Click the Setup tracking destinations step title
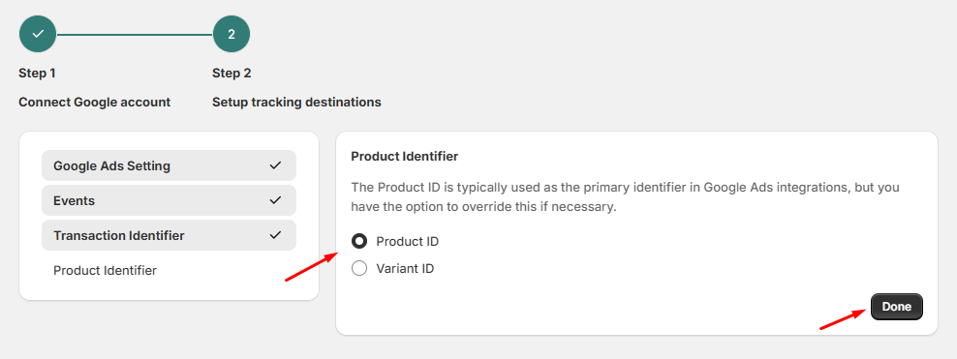This screenshot has width=957, height=359. click(296, 102)
